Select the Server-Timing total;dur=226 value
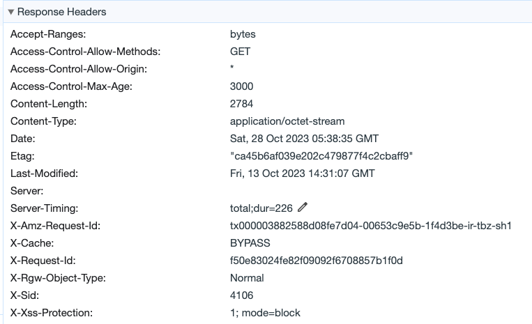 tap(261, 208)
